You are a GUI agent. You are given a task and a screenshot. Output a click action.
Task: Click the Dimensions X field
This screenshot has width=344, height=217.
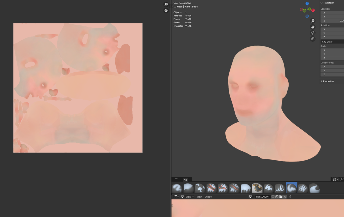point(332,67)
